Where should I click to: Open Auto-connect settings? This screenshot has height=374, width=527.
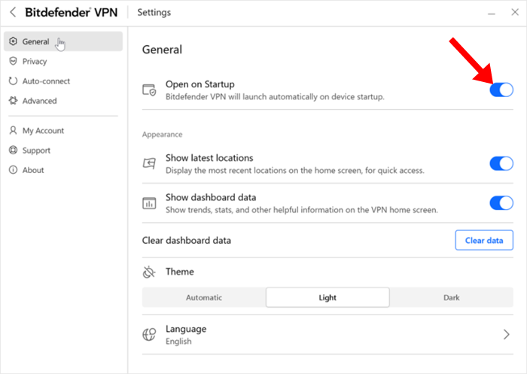[63, 81]
